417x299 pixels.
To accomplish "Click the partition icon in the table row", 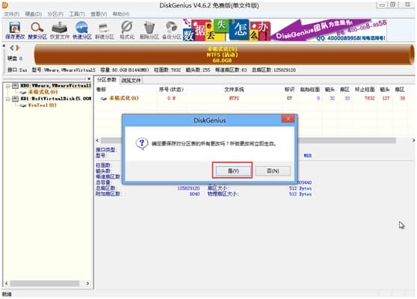I will point(103,99).
